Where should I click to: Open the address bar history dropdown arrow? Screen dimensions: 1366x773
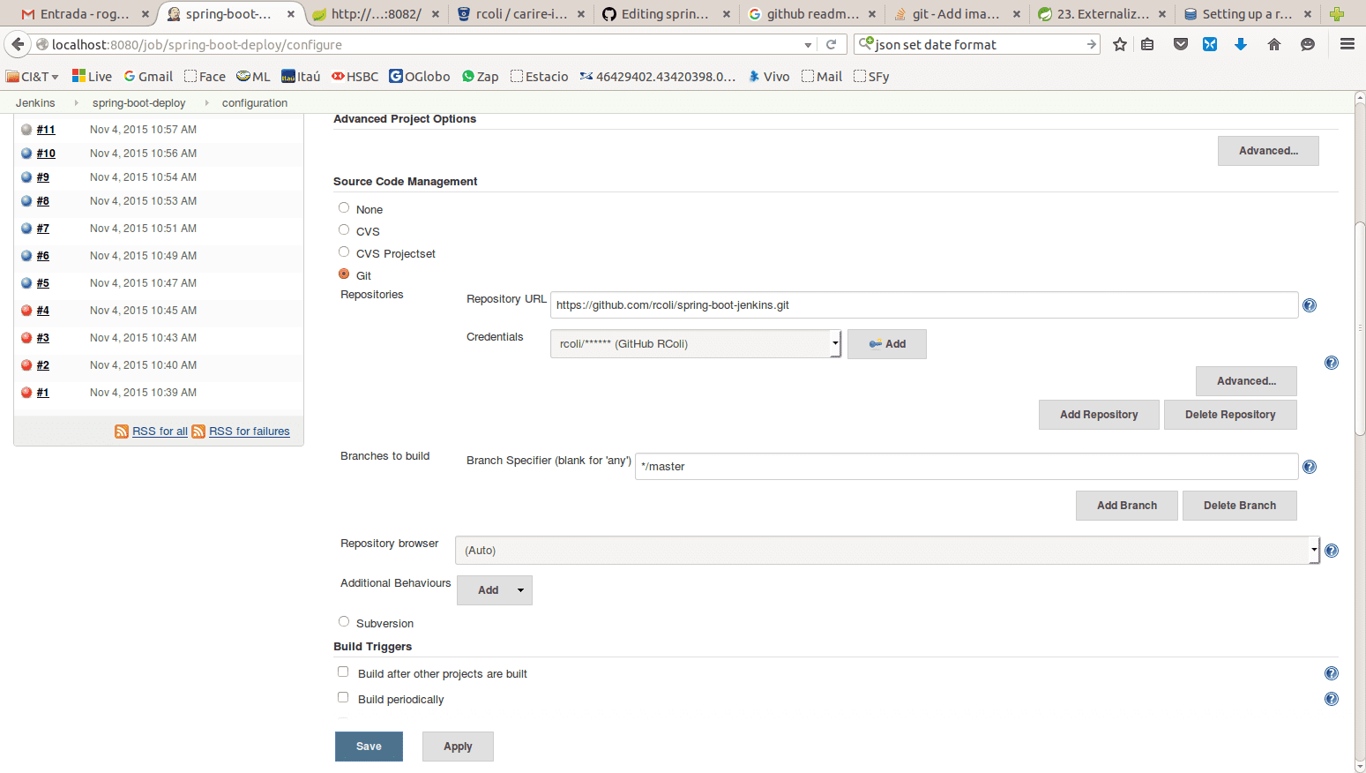(808, 44)
